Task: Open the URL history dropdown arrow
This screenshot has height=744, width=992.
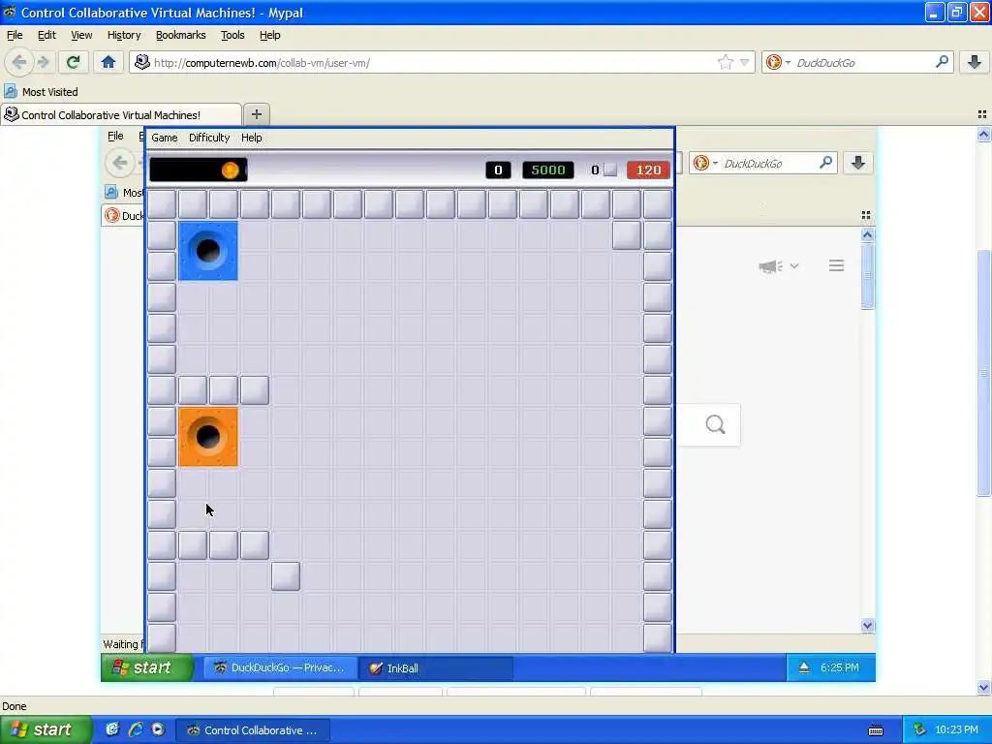Action: [x=745, y=63]
